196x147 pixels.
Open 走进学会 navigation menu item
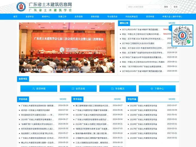pyautogui.click(x=30, y=17)
